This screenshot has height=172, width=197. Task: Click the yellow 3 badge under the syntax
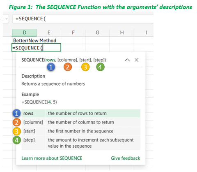point(85,67)
